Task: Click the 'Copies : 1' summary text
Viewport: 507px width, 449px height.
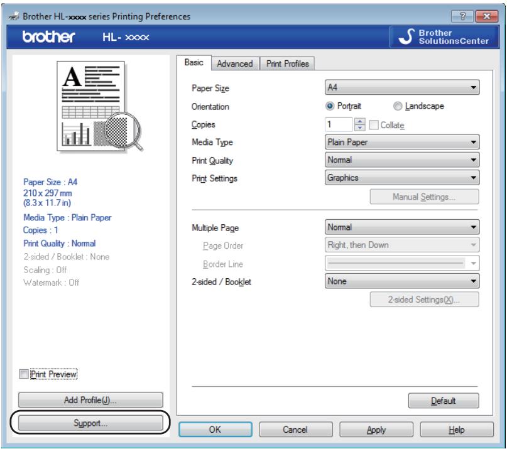Action: click(40, 230)
